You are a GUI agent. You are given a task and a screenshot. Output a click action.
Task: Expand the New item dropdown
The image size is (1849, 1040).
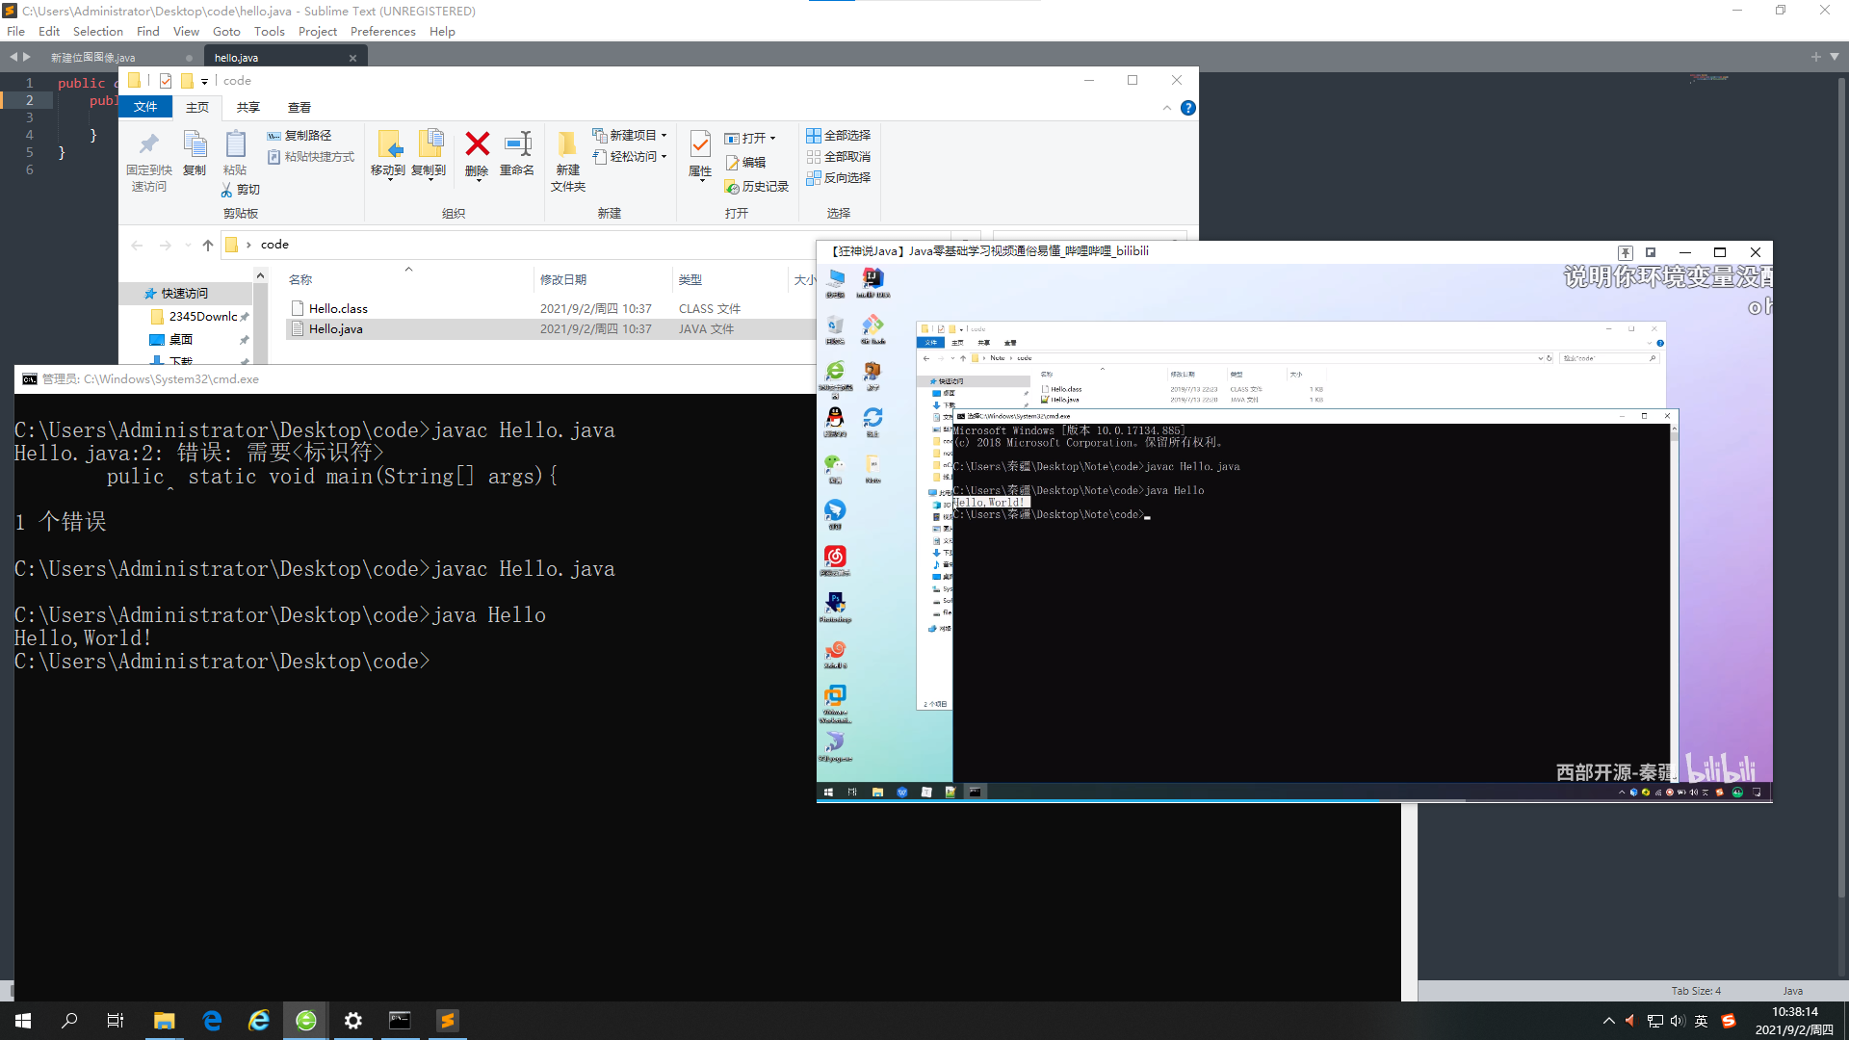coord(664,136)
